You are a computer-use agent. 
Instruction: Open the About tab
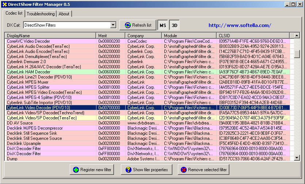(64, 14)
